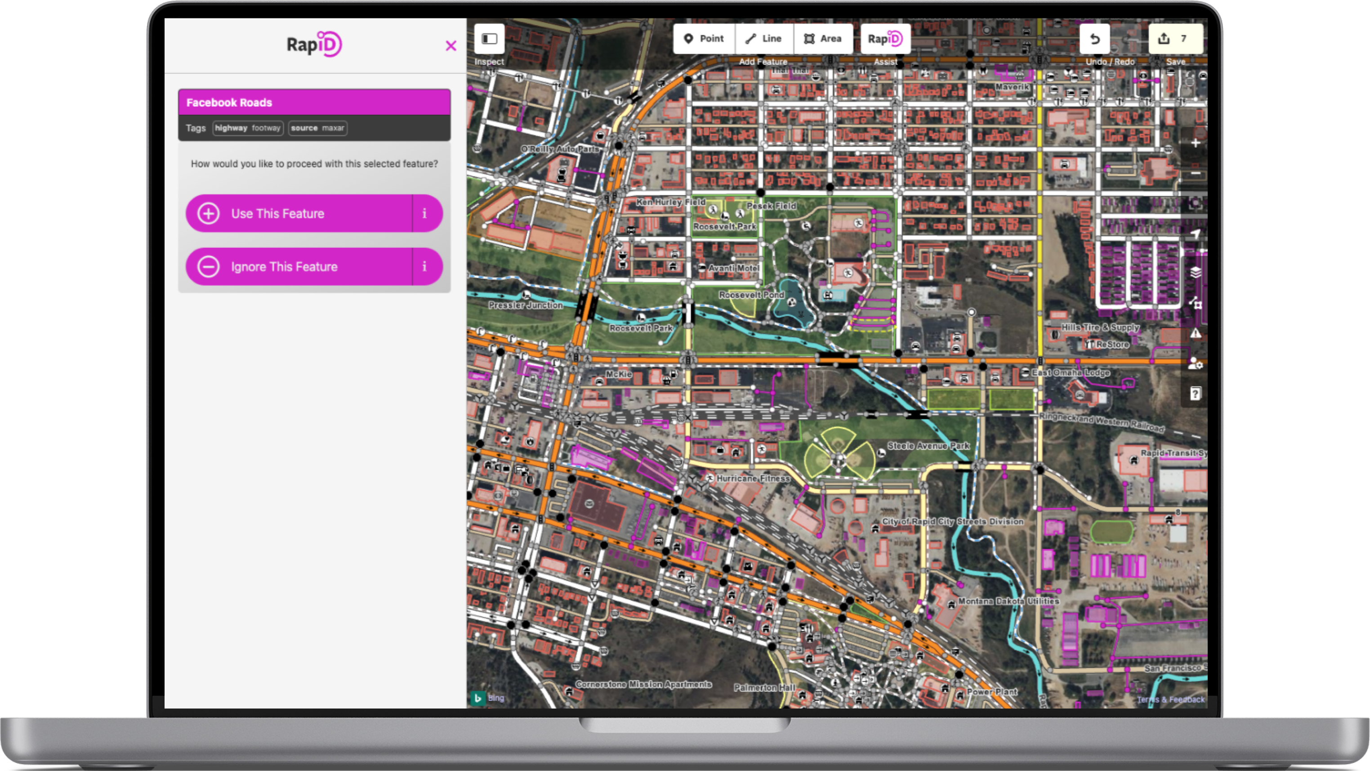Select the Avanti Motel map label
The height and width of the screenshot is (771, 1370).
coord(734,268)
